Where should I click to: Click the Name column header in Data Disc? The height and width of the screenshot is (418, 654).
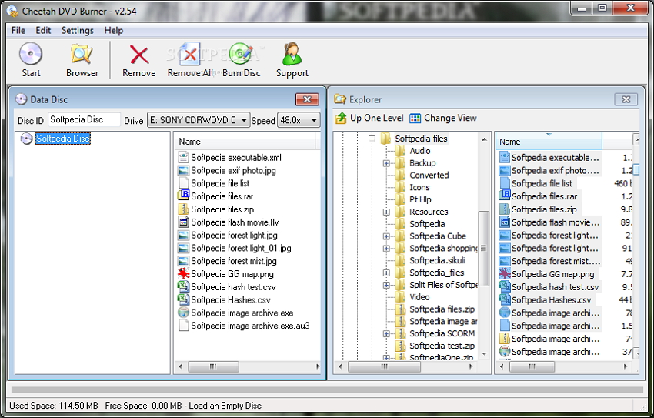246,142
